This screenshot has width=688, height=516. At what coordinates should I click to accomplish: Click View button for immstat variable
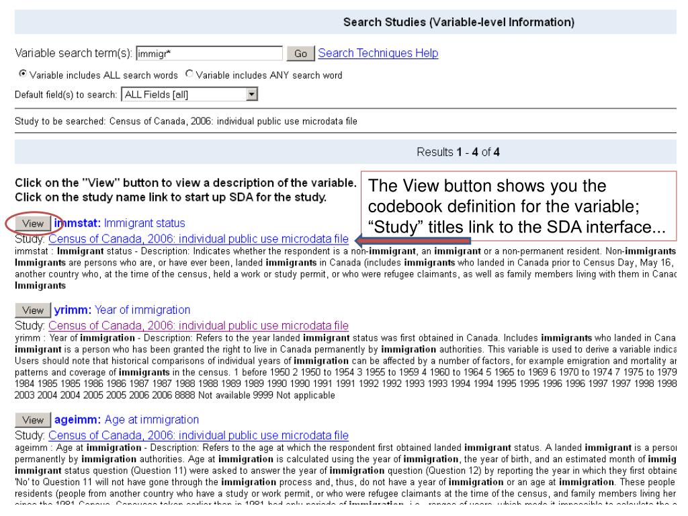(33, 224)
